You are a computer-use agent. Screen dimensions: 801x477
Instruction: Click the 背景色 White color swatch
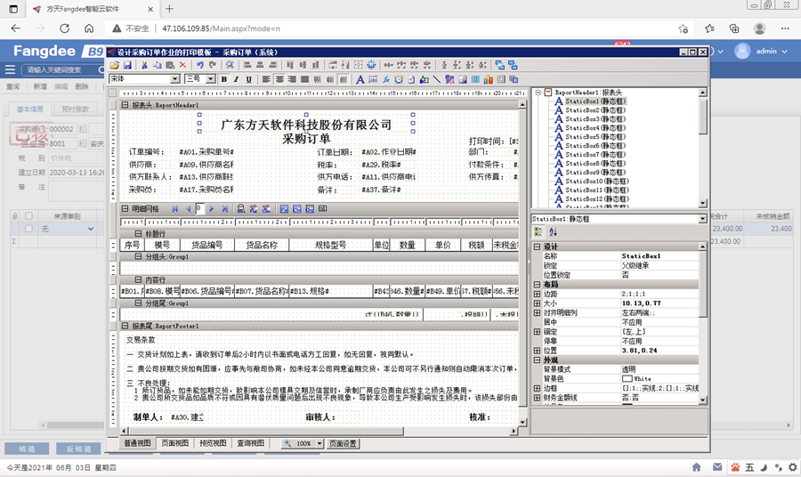pyautogui.click(x=627, y=379)
